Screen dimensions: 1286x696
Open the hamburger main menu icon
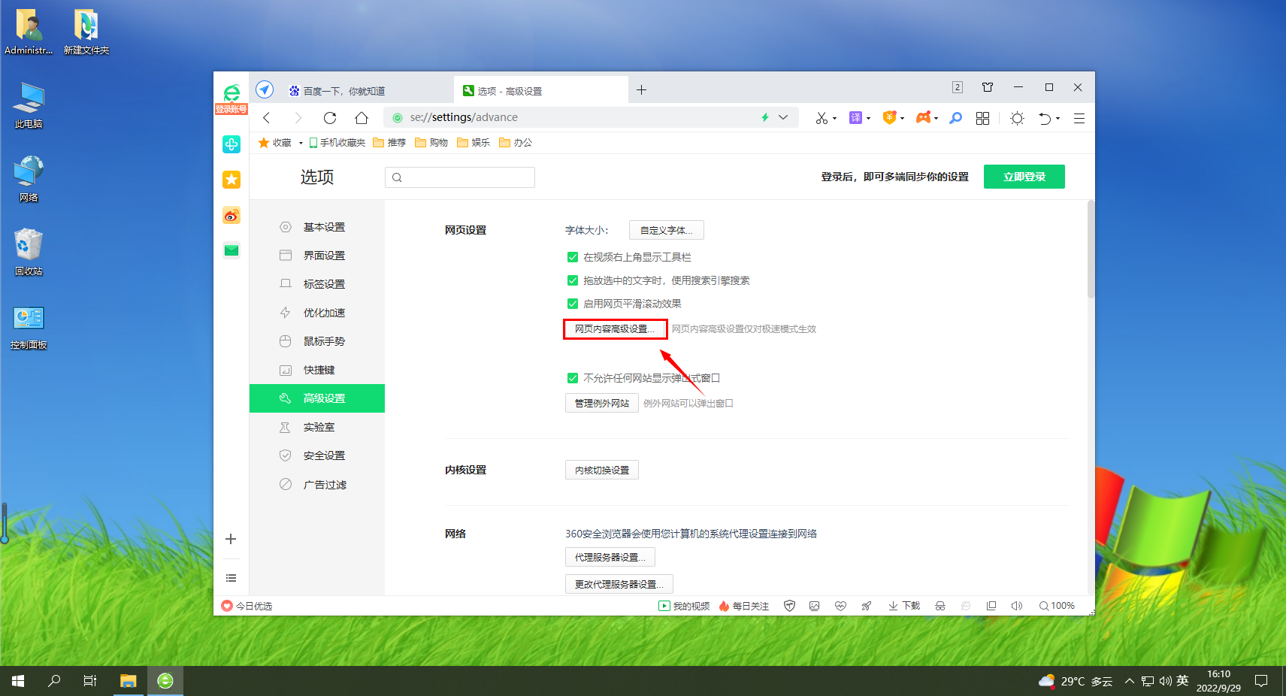point(1079,118)
